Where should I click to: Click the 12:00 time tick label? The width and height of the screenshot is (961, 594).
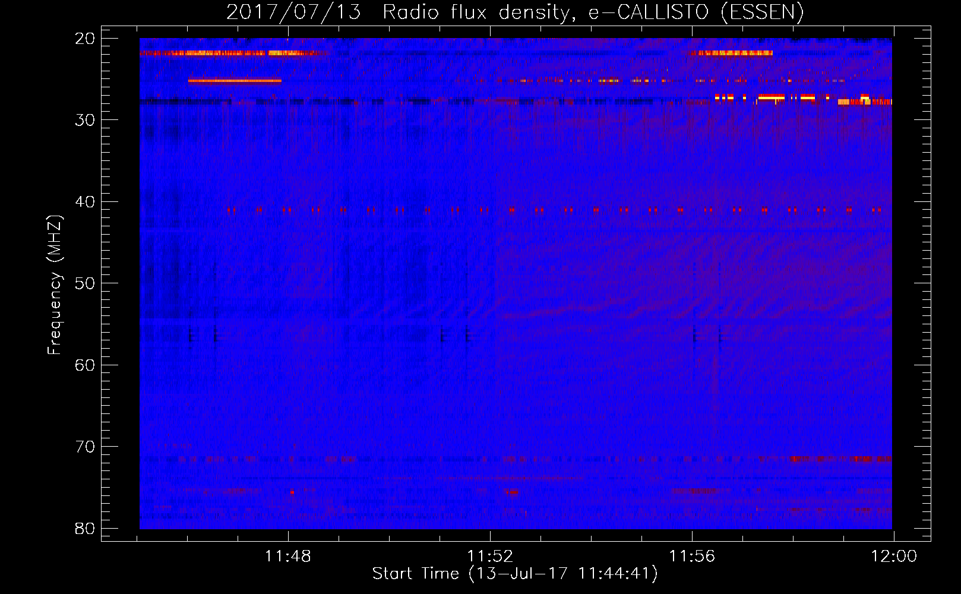(894, 557)
